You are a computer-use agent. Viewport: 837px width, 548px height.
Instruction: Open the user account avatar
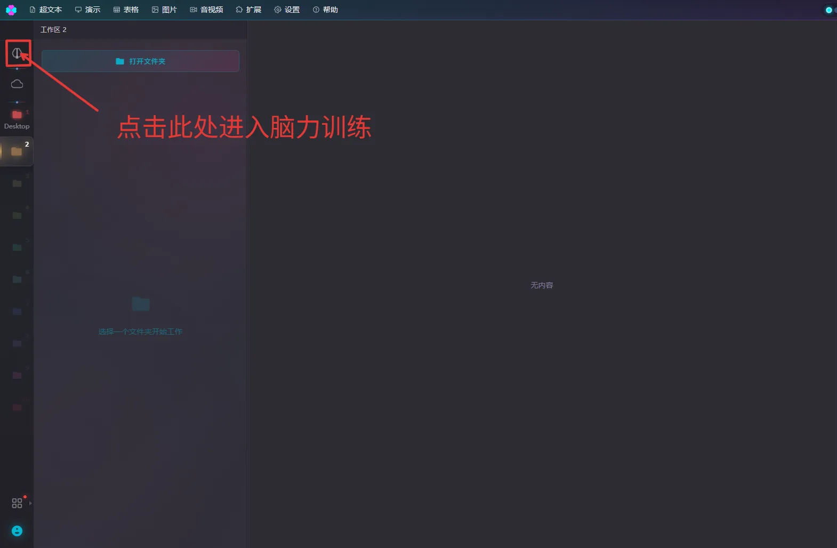click(17, 531)
